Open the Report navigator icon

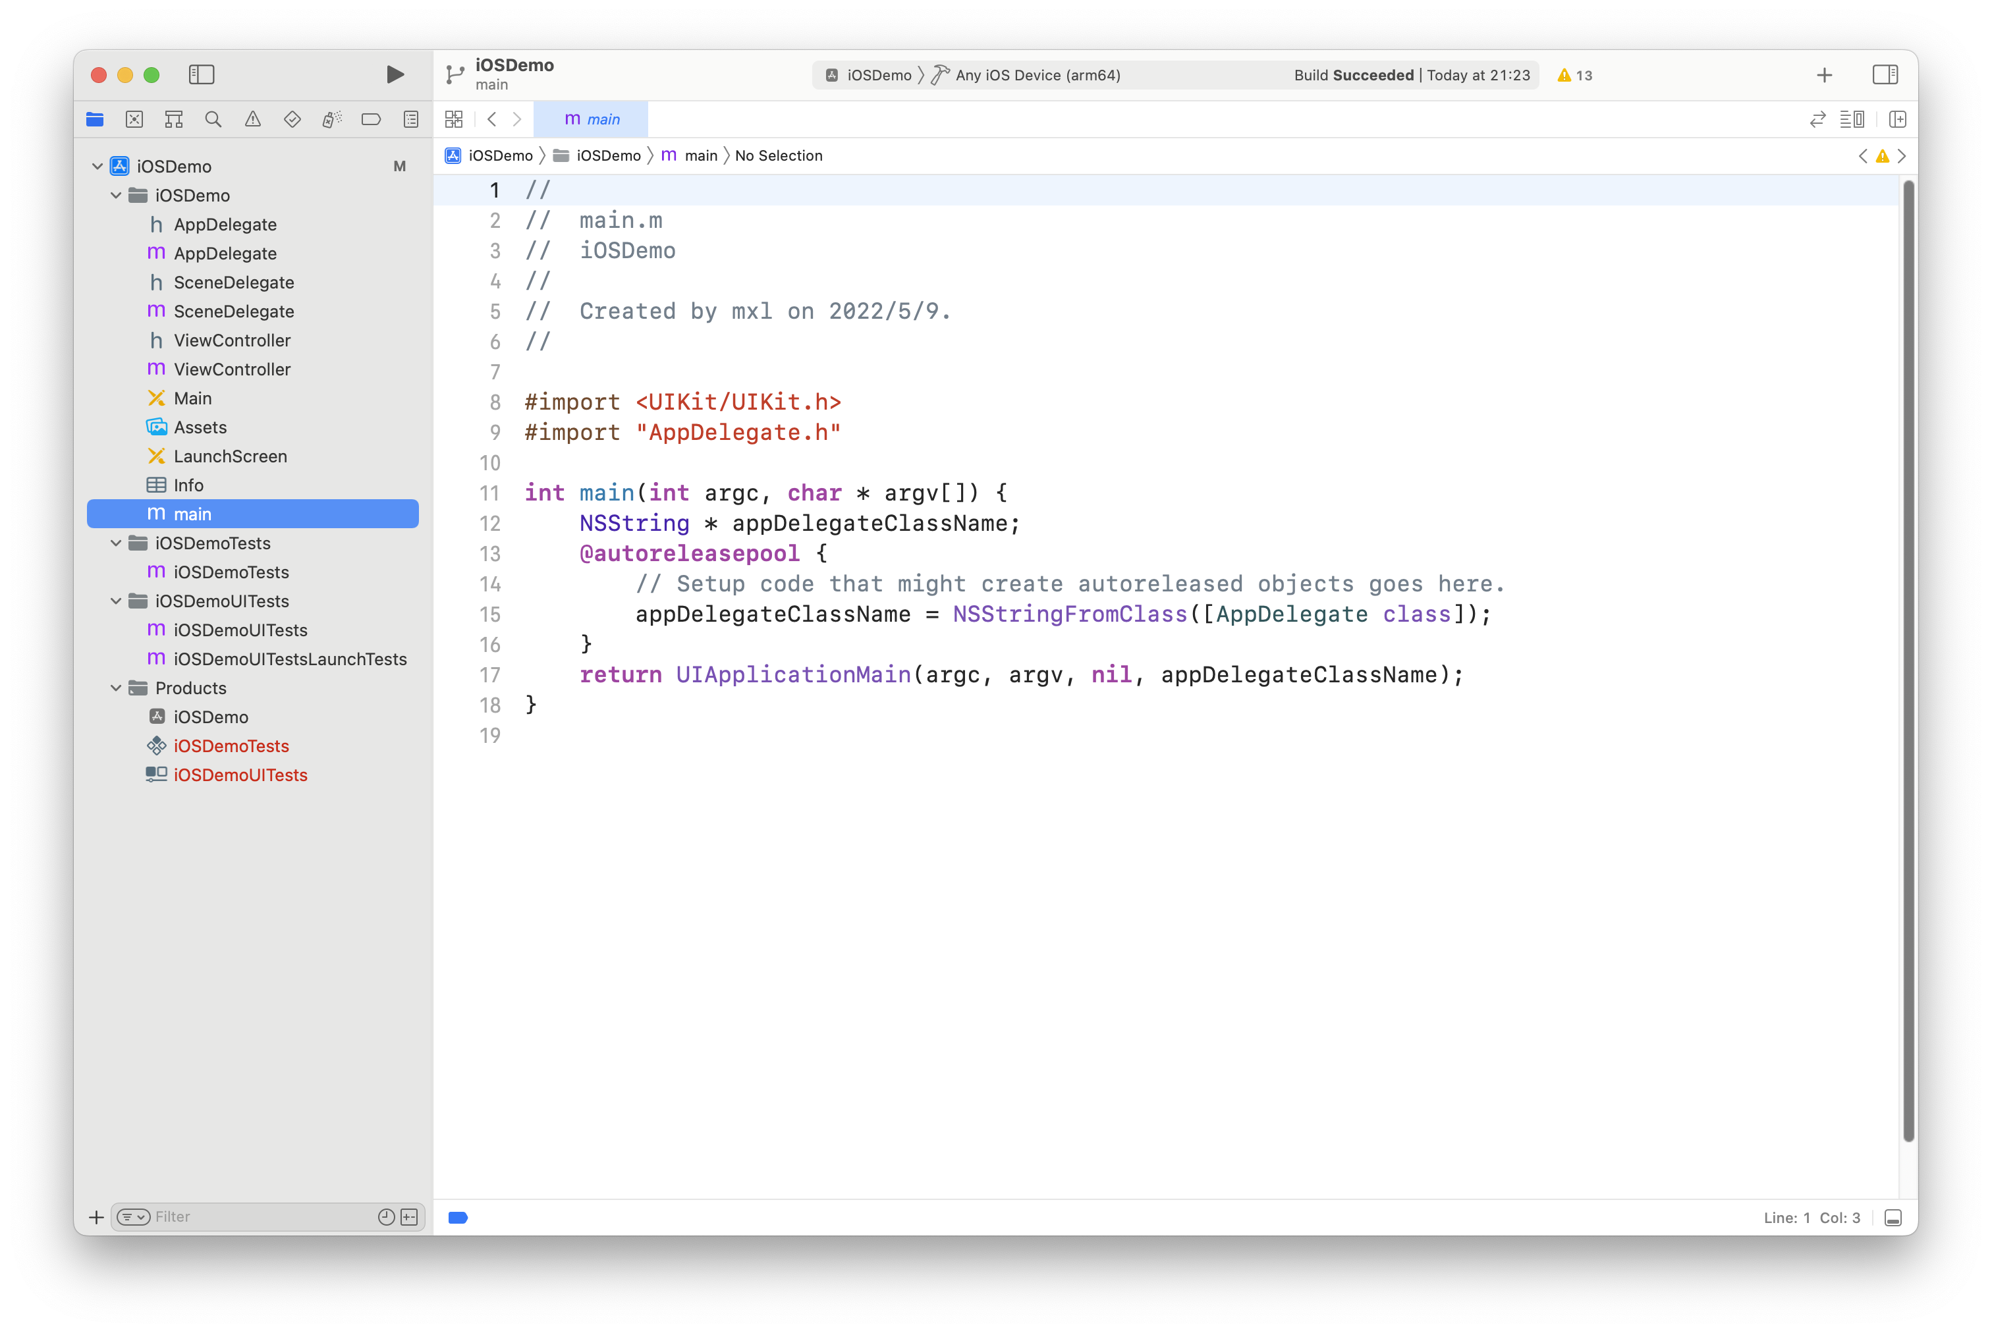pos(410,119)
